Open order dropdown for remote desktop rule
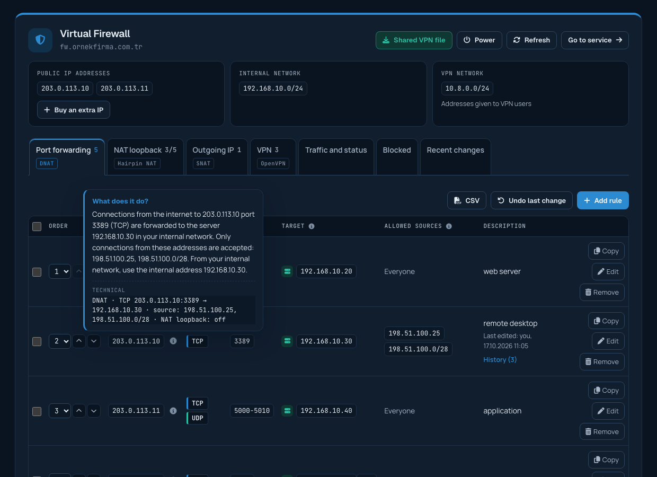 59,341
